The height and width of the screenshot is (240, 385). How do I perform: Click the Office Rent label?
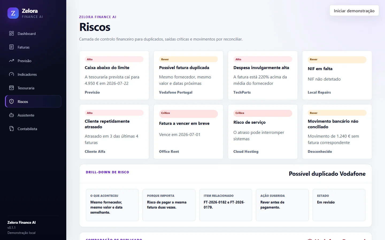(169, 151)
